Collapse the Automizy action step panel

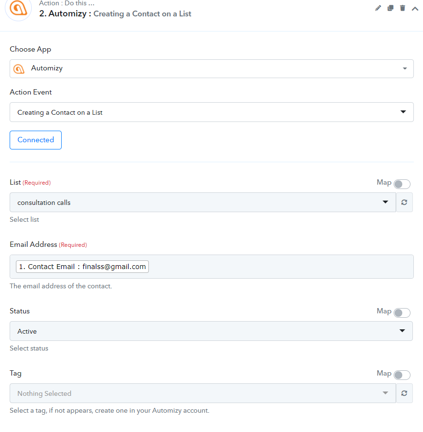[x=415, y=9]
